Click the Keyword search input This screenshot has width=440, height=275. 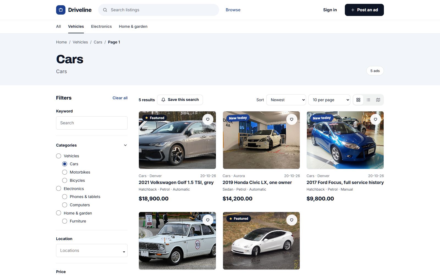click(x=92, y=123)
